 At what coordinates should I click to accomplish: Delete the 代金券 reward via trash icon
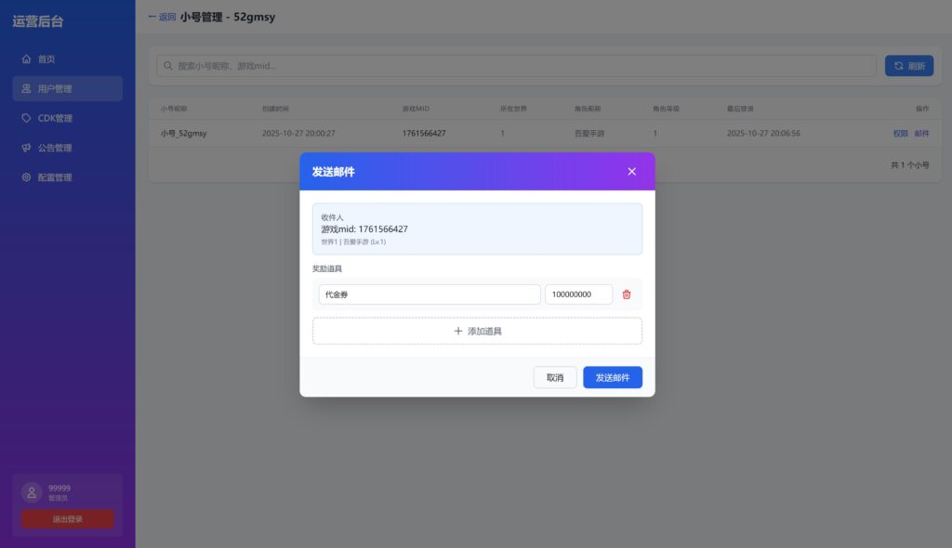click(x=628, y=294)
